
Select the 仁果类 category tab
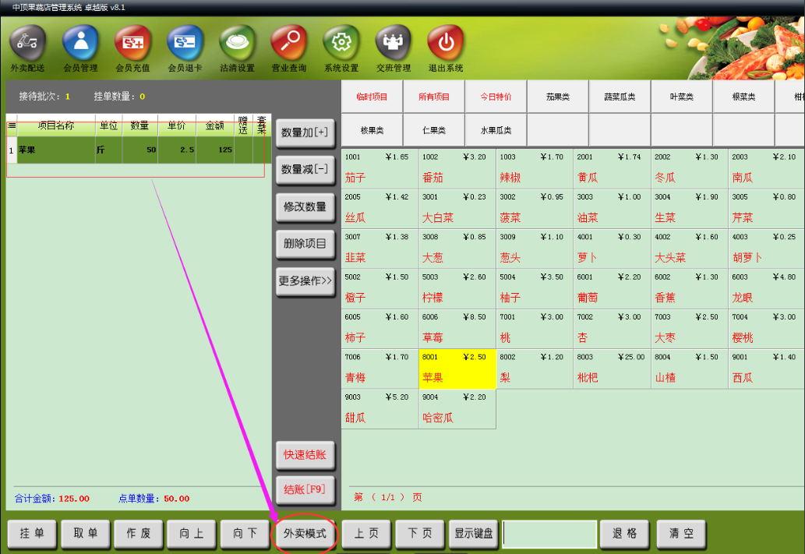tap(434, 130)
